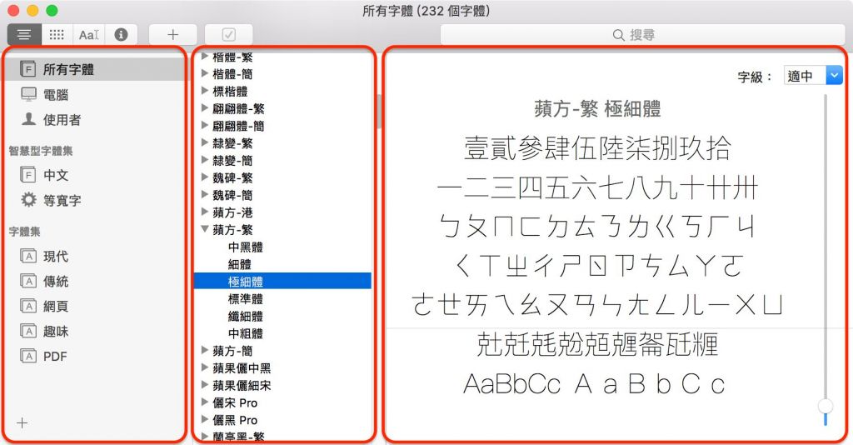The height and width of the screenshot is (445, 853).
Task: Switch to the sample list view button
Action: [x=24, y=35]
